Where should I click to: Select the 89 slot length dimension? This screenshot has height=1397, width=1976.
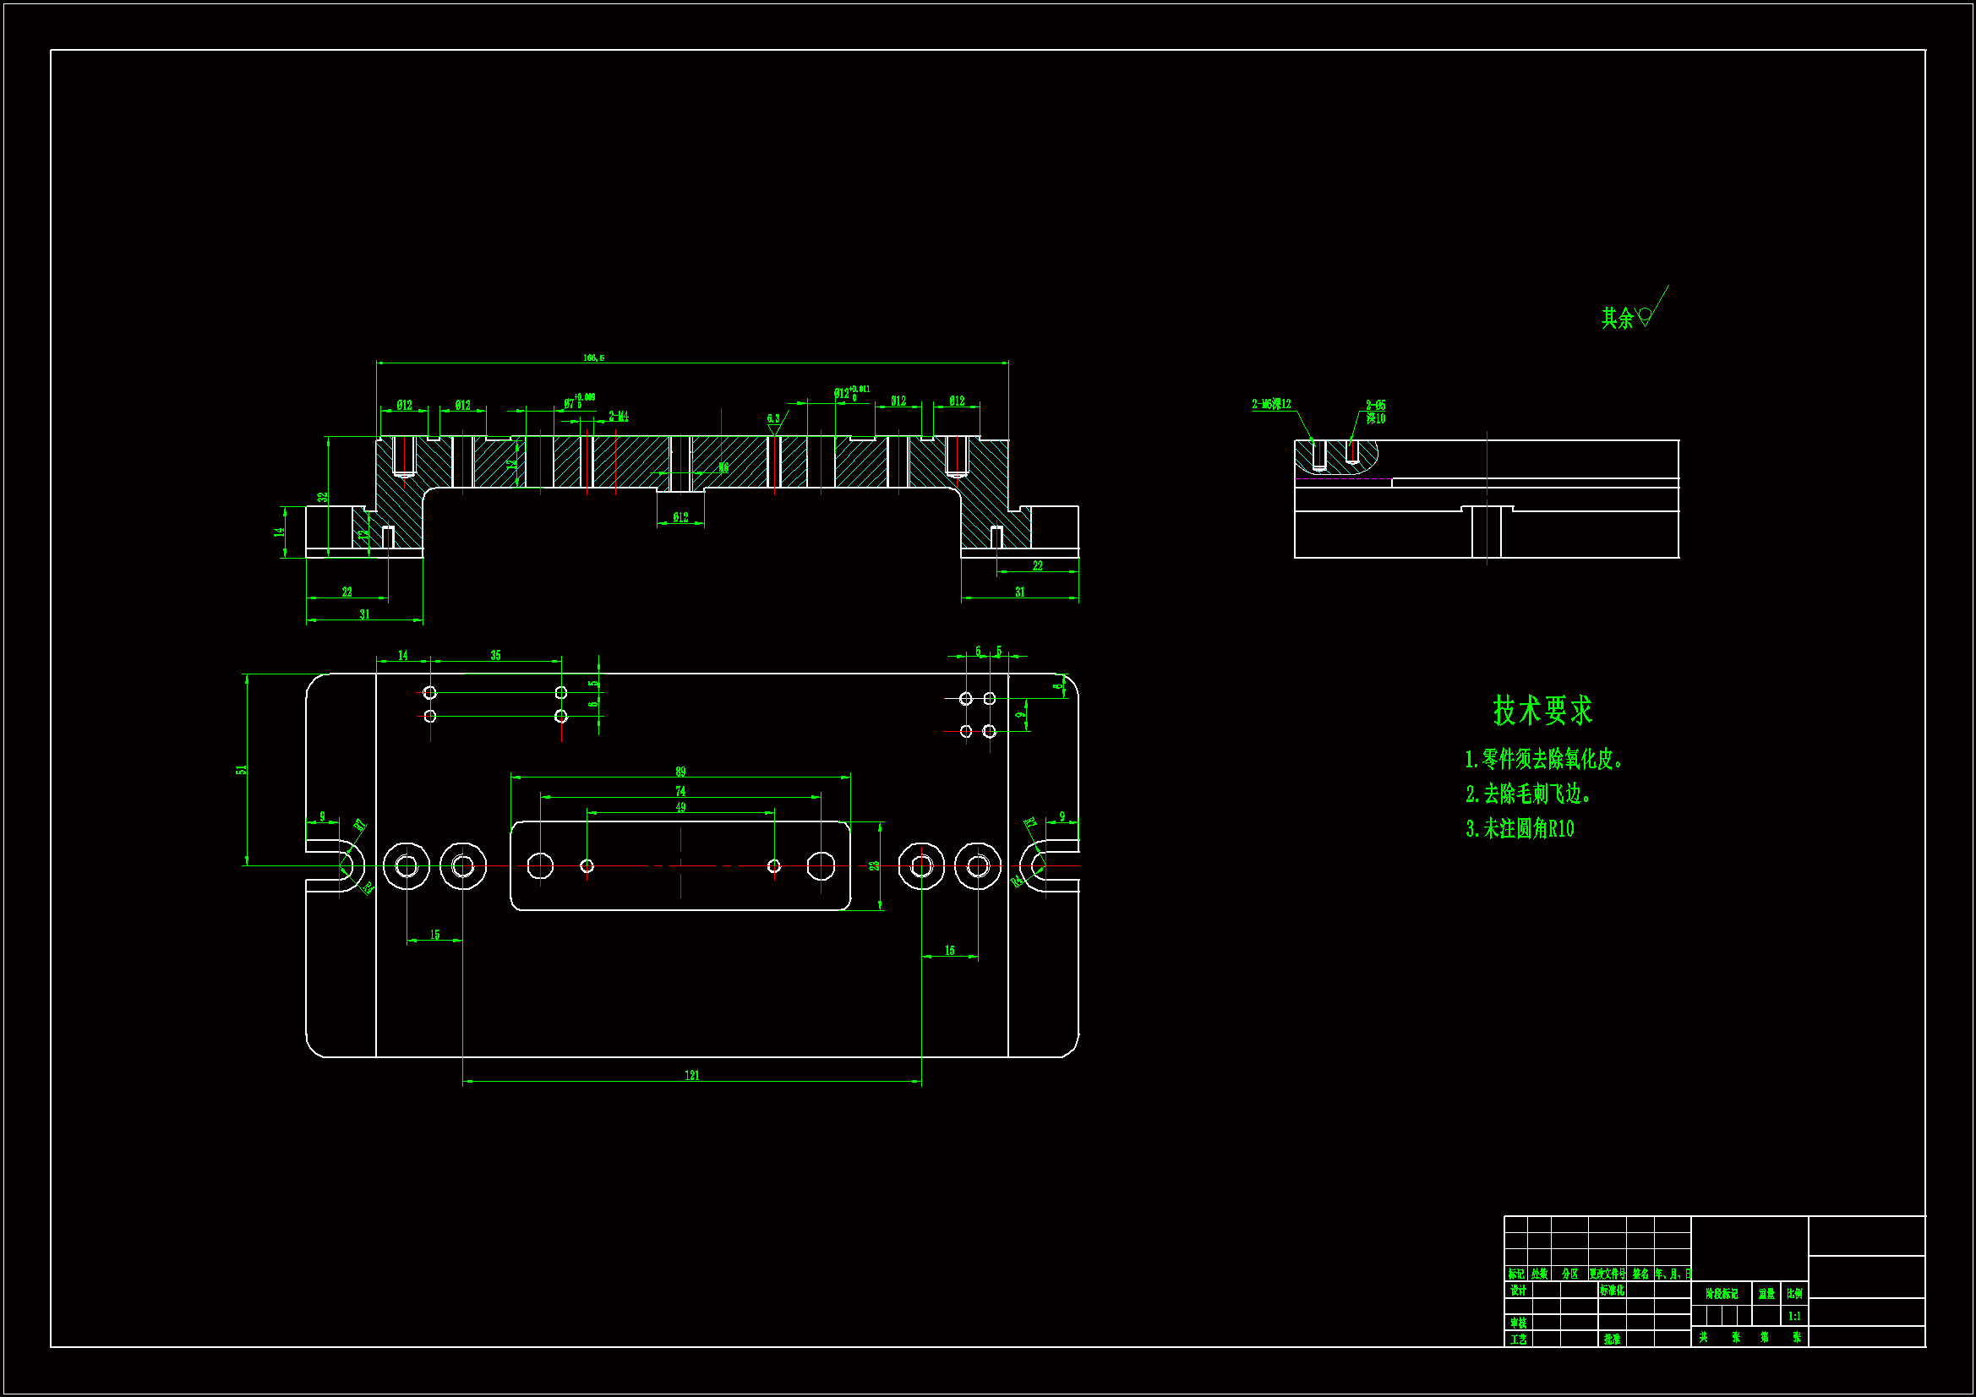(680, 772)
